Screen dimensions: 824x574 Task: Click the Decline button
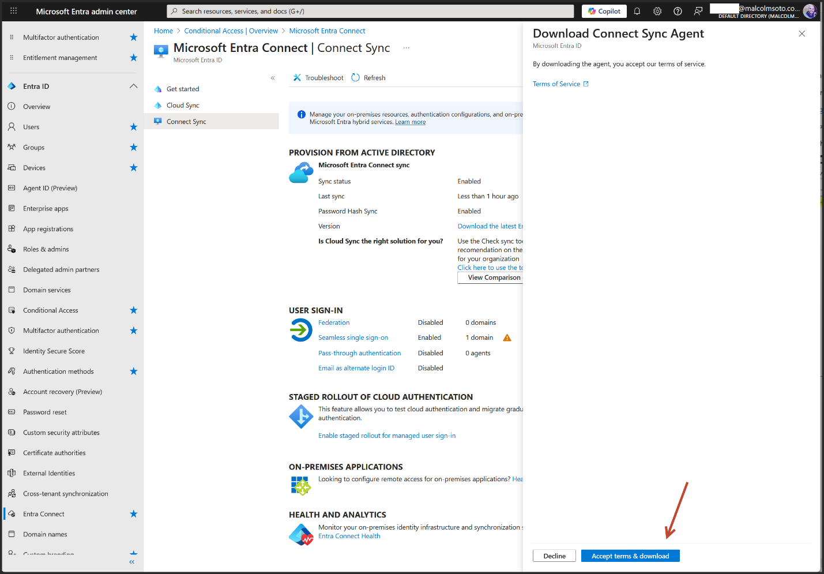(x=554, y=556)
